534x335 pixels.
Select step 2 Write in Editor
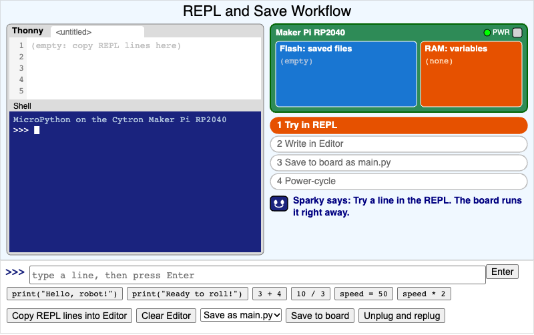point(398,144)
